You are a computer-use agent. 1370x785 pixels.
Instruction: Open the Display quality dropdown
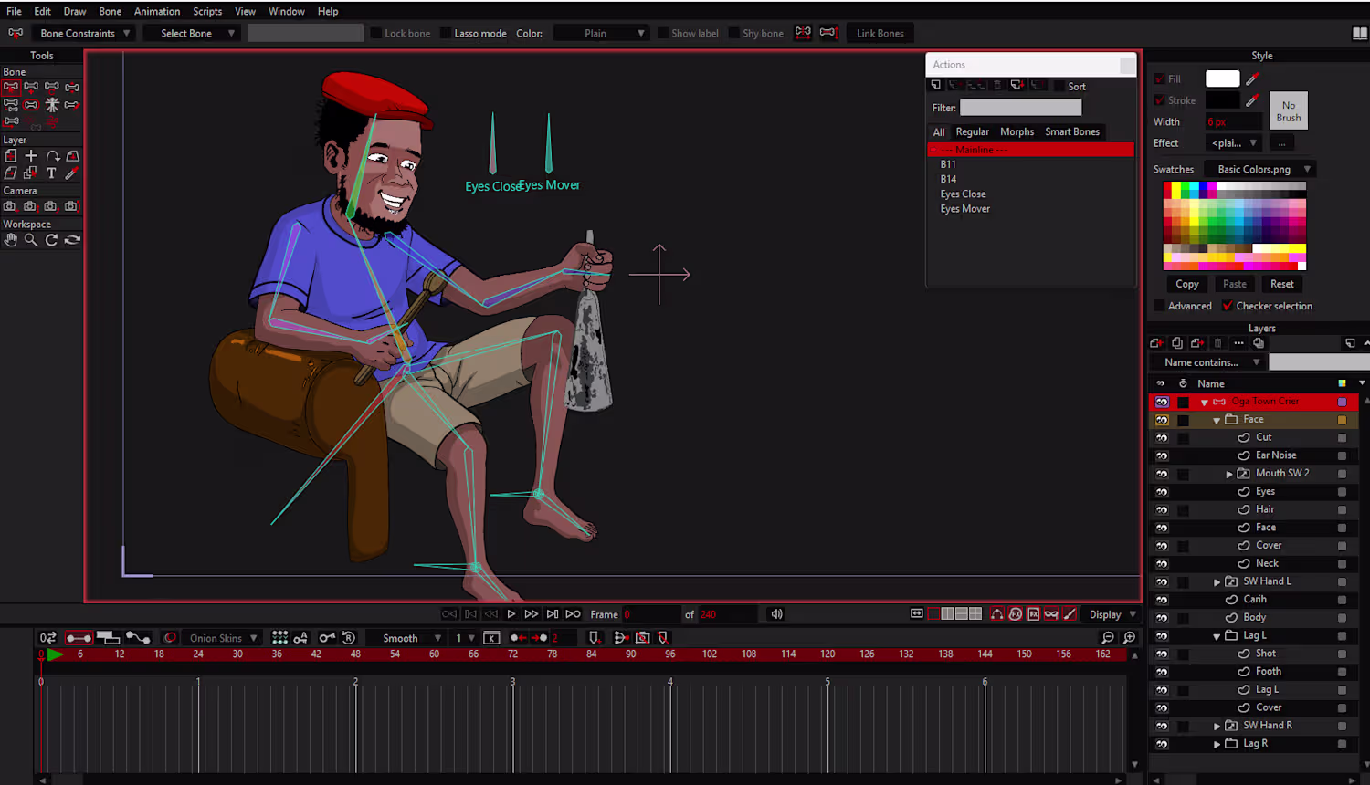1112,614
